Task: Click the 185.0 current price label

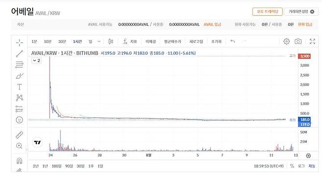Action: [x=304, y=120]
